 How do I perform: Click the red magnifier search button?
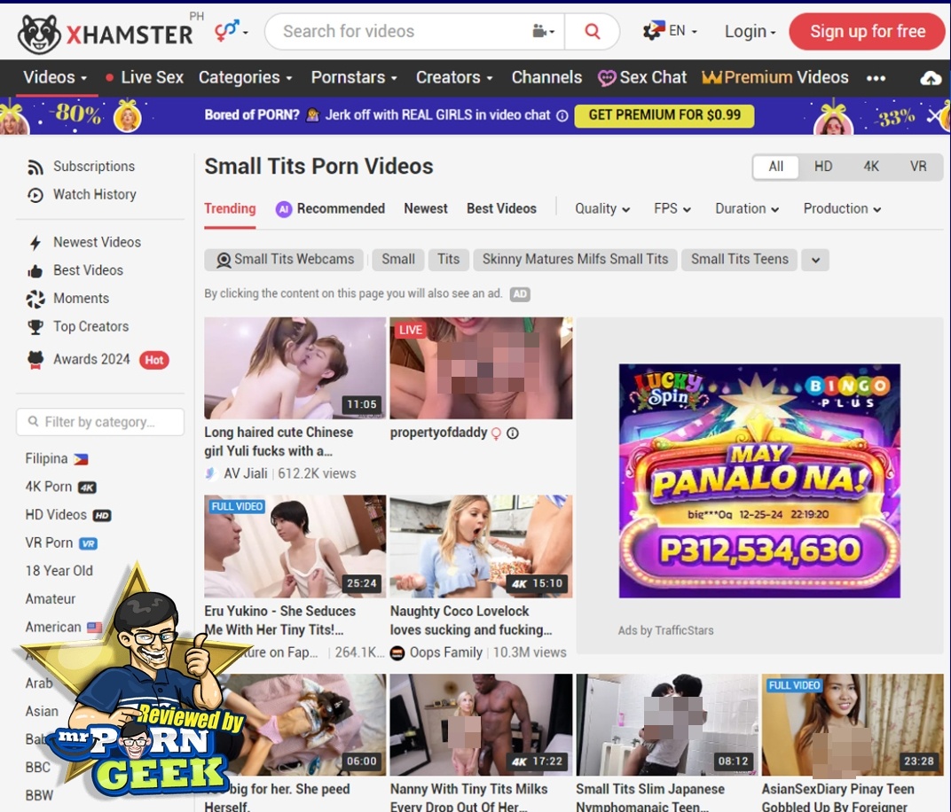coord(592,32)
